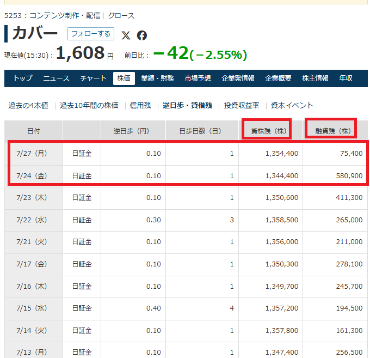The image size is (370, 358).
Task: Click the 1,358,500 貸株残 value
Action: tap(282, 220)
